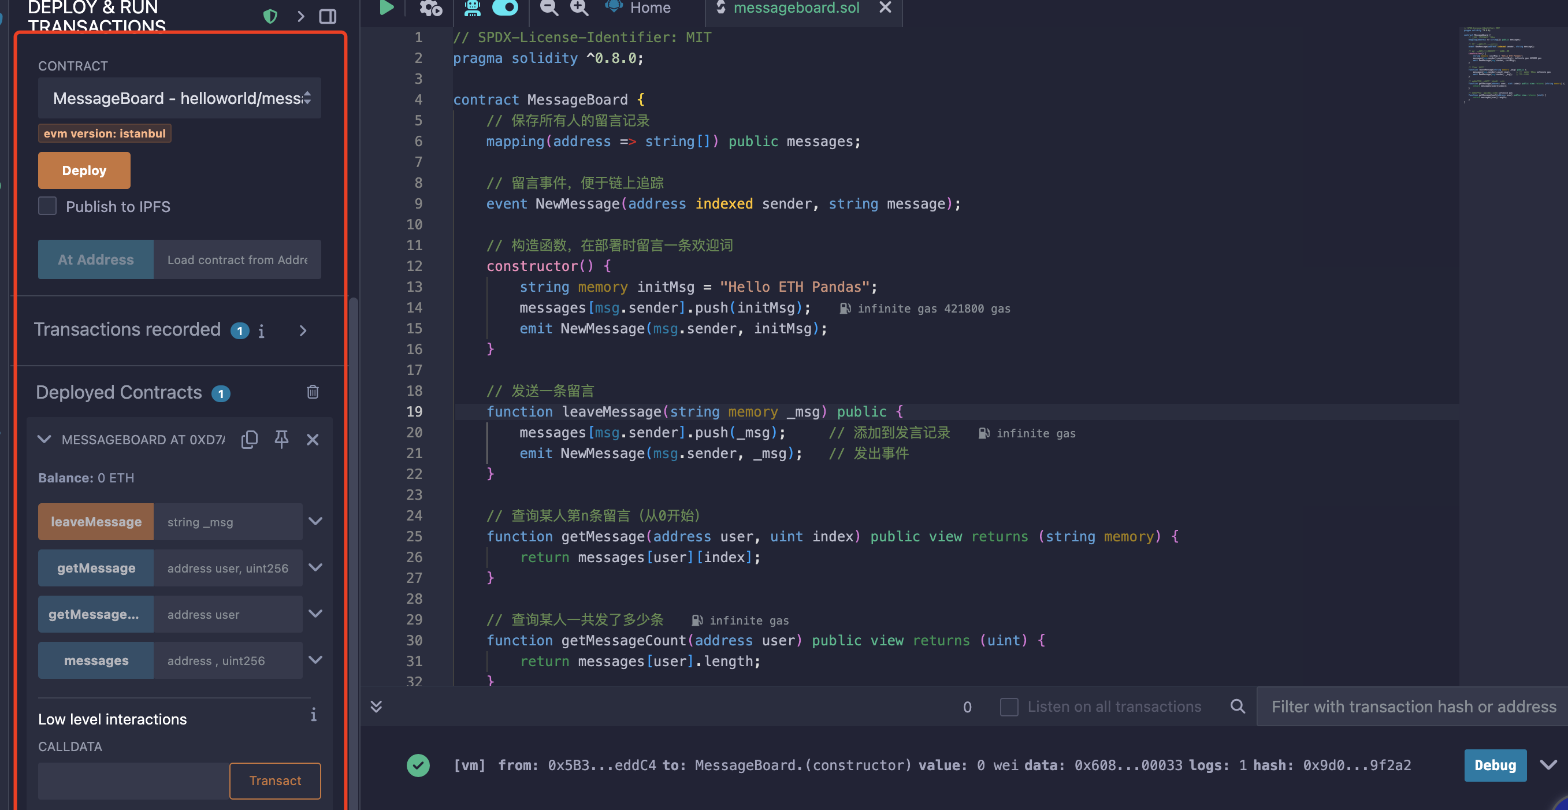The height and width of the screenshot is (810, 1568).
Task: Click the Transact button
Action: 275,781
